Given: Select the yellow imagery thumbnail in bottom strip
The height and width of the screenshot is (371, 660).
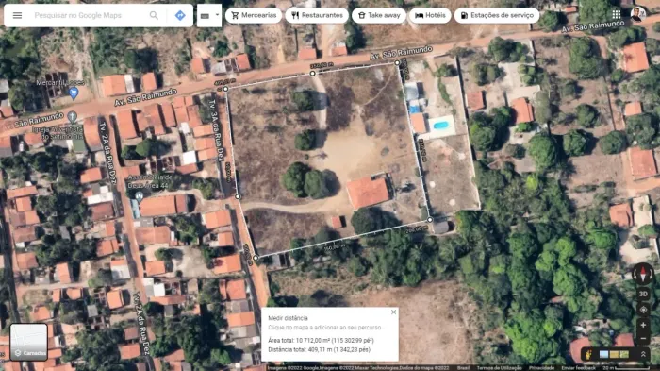Looking at the screenshot, I should pyautogui.click(x=614, y=355).
